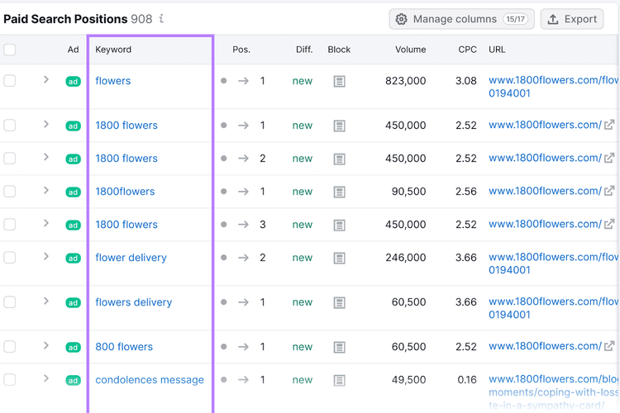Sort by the CPC column header

coord(467,50)
